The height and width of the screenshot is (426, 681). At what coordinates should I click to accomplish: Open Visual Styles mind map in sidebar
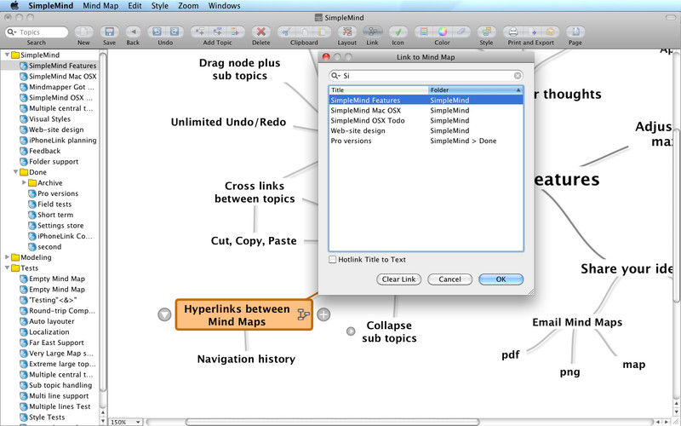tap(49, 118)
